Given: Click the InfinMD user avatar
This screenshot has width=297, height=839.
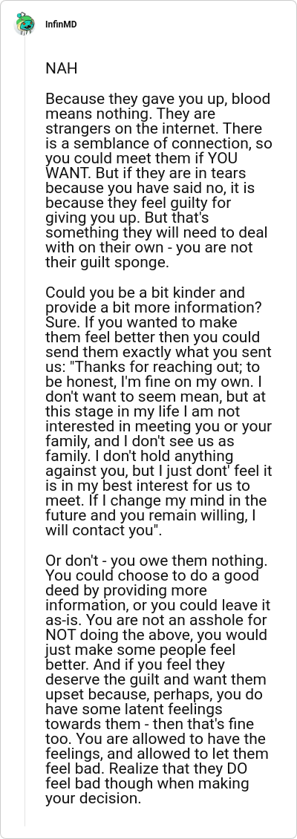Looking at the screenshot, I should point(24,24).
